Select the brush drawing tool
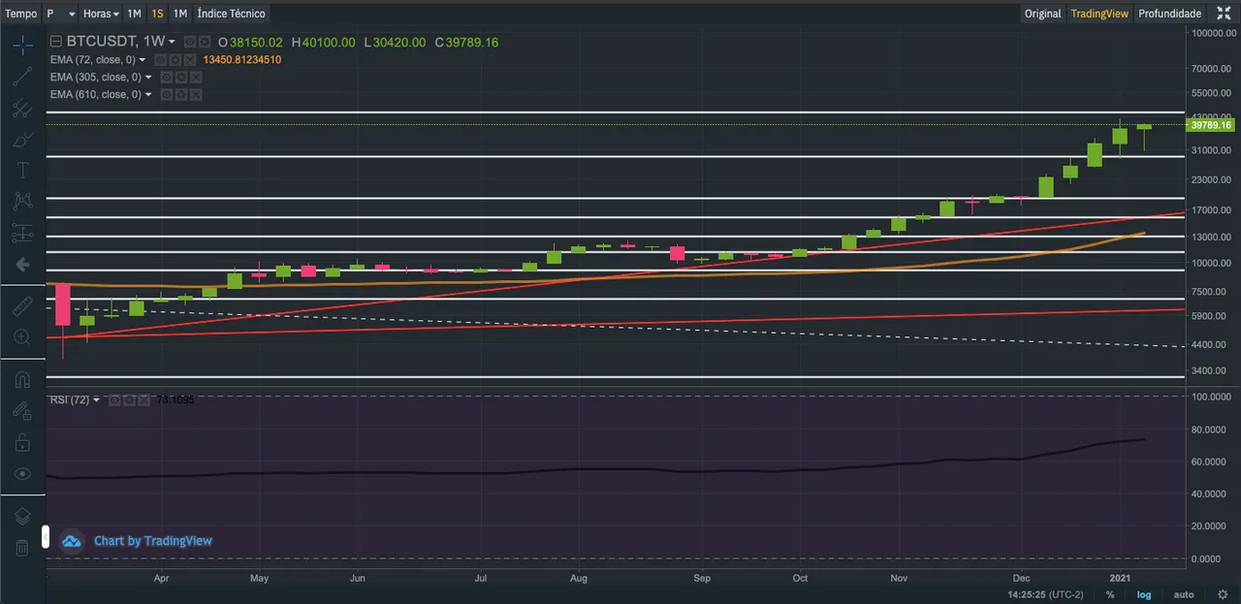1241x604 pixels. point(22,140)
